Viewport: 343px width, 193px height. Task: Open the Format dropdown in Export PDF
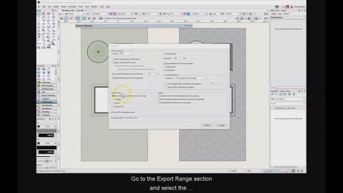pos(126,54)
